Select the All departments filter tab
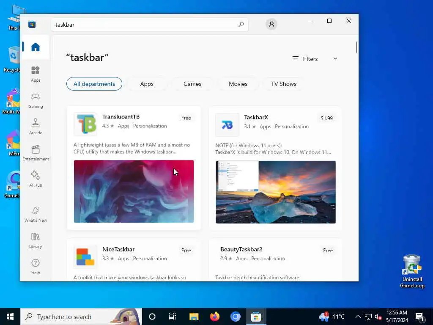 [94, 84]
